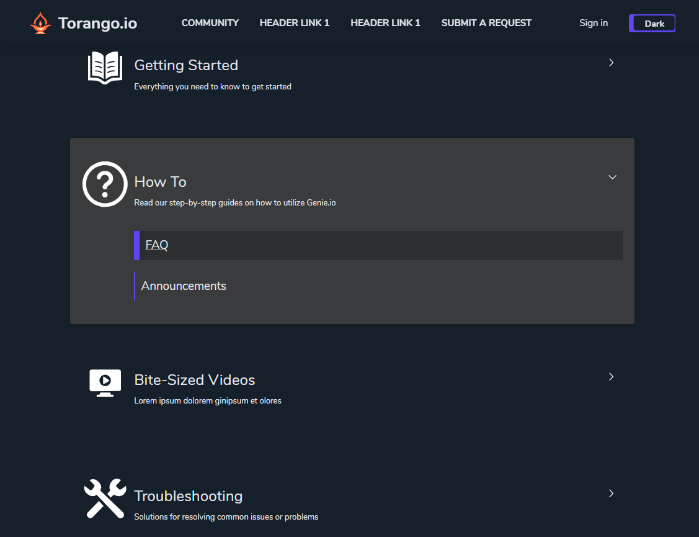Viewport: 699px width, 537px height.
Task: Click the How To question mark icon
Action: point(105,184)
